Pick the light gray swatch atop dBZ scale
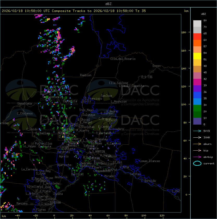The width and height of the screenshot is (217, 219). pos(197,24)
